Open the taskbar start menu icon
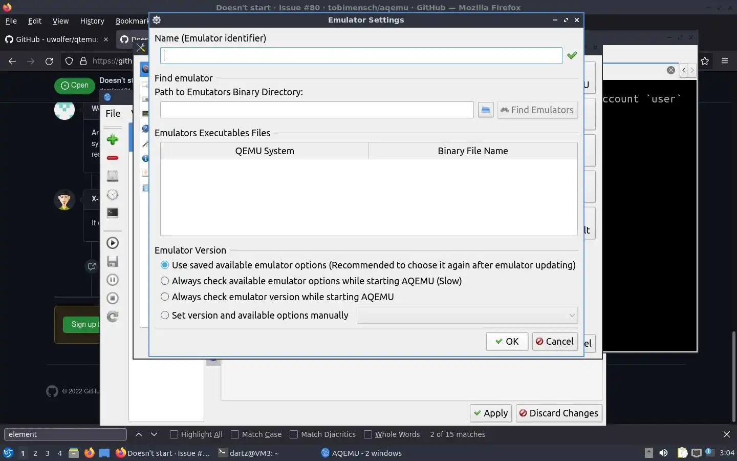The width and height of the screenshot is (737, 461). coord(8,453)
